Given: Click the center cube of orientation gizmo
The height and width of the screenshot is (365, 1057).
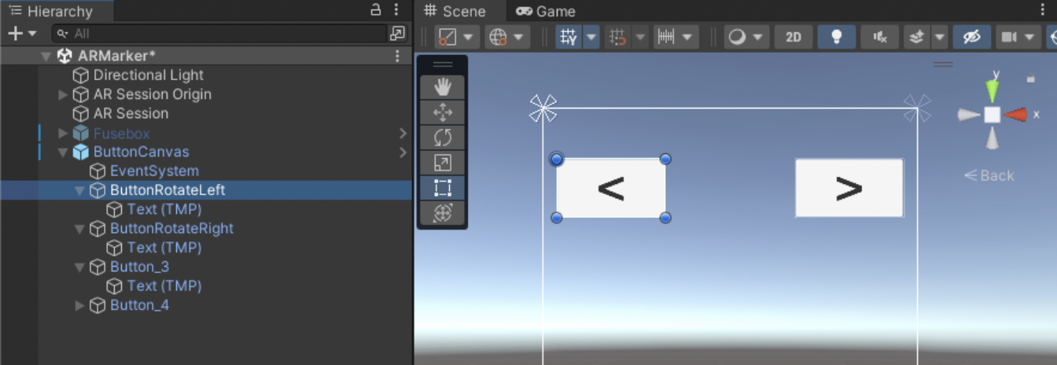Looking at the screenshot, I should 993,115.
